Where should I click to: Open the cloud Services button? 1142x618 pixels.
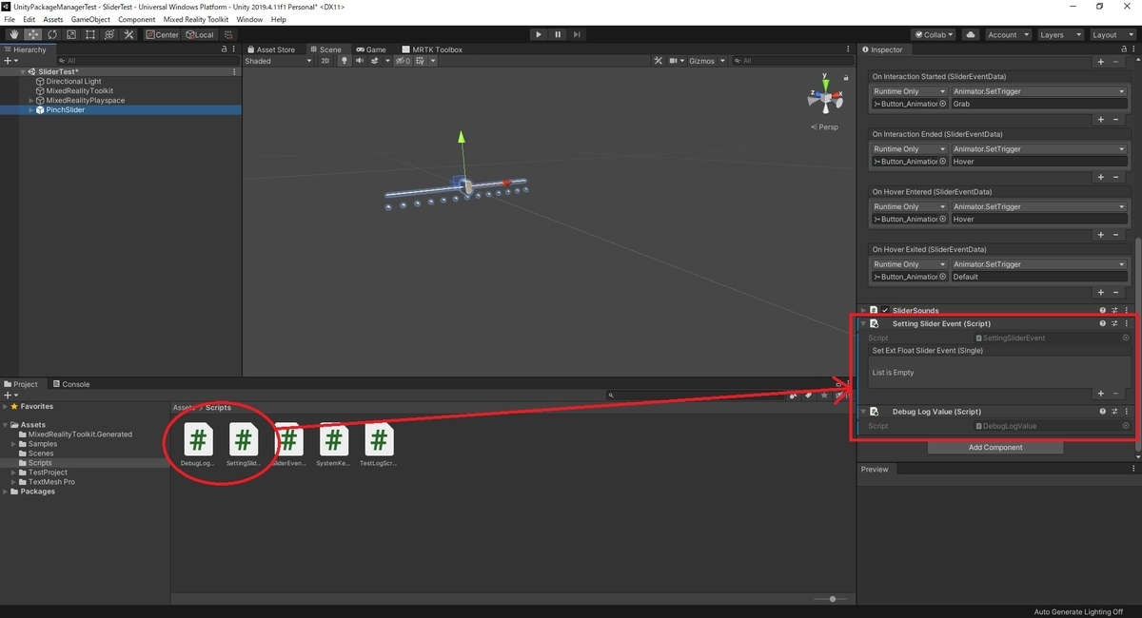point(971,34)
